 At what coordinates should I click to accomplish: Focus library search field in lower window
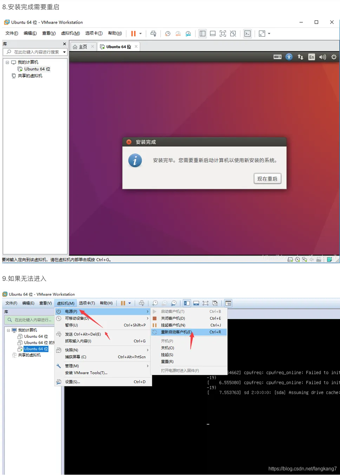click(x=30, y=320)
